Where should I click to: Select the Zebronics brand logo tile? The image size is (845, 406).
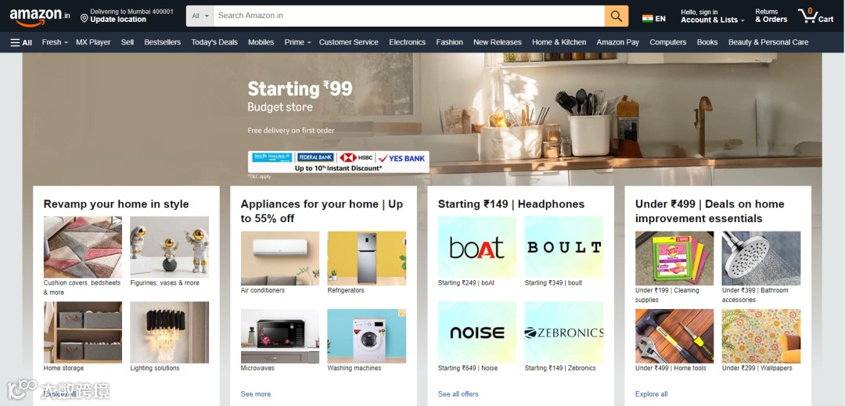[x=563, y=332]
